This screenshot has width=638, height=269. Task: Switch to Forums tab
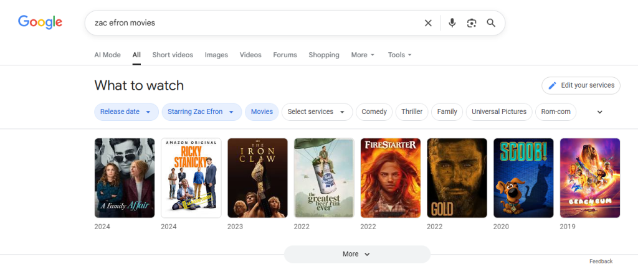(x=285, y=55)
